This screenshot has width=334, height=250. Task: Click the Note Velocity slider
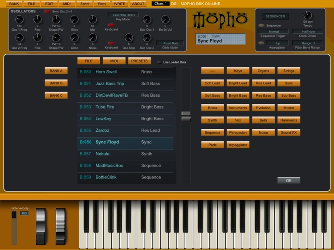[14, 228]
